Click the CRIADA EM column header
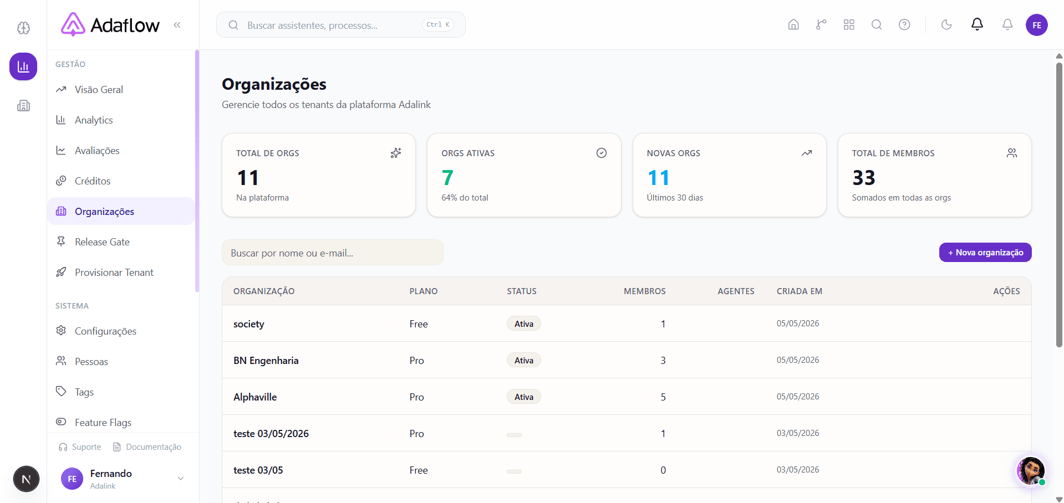This screenshot has height=503, width=1064. pos(800,291)
